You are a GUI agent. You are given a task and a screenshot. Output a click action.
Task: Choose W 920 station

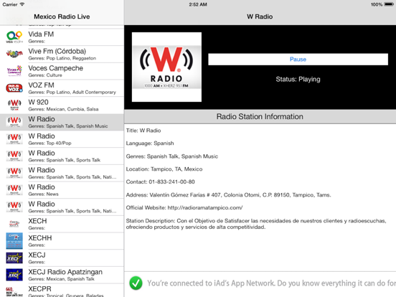pyautogui.click(x=62, y=105)
